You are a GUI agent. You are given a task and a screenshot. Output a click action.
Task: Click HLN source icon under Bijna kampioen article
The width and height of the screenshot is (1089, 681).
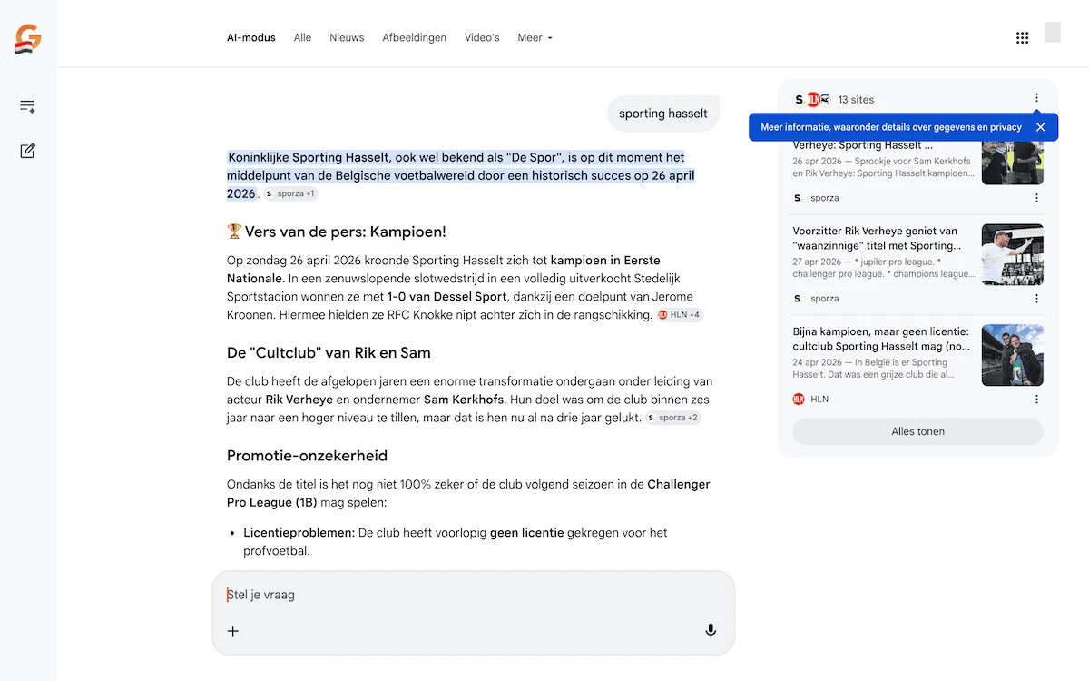pos(799,400)
